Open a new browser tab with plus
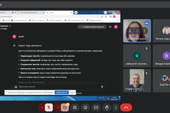 coord(76,12)
